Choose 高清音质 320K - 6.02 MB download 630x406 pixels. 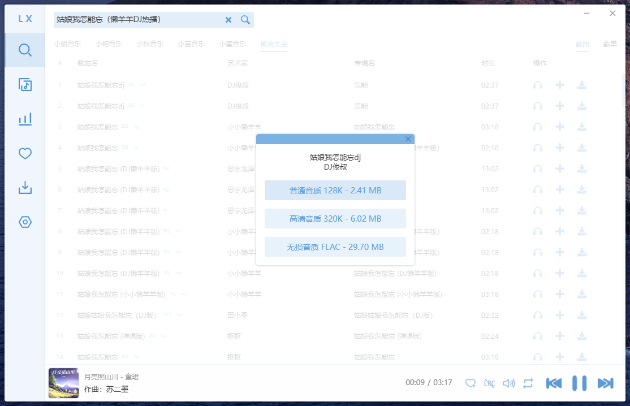335,219
